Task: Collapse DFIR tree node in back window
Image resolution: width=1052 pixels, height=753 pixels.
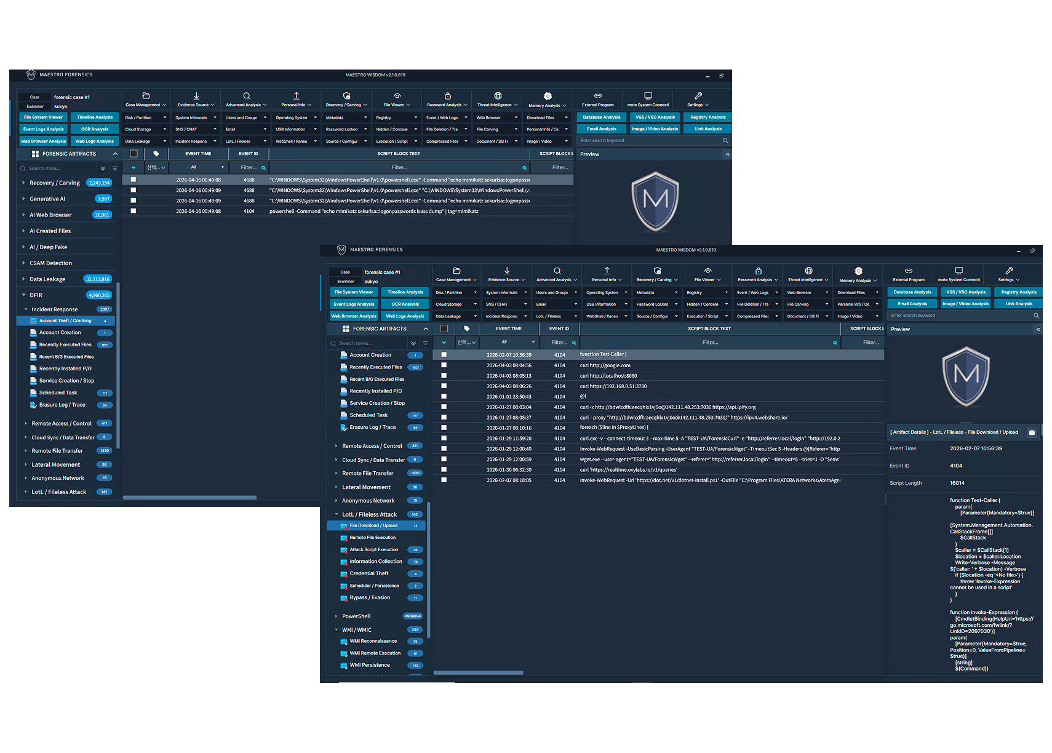Action: 23,295
